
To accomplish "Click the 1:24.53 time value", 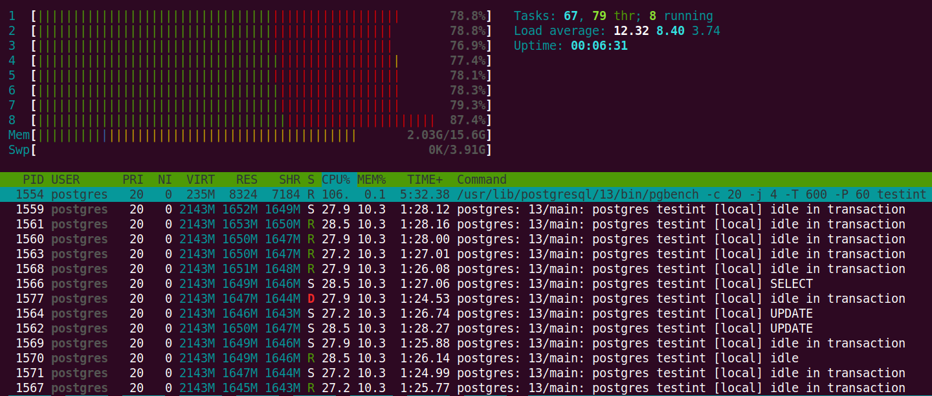I will pyautogui.click(x=425, y=298).
